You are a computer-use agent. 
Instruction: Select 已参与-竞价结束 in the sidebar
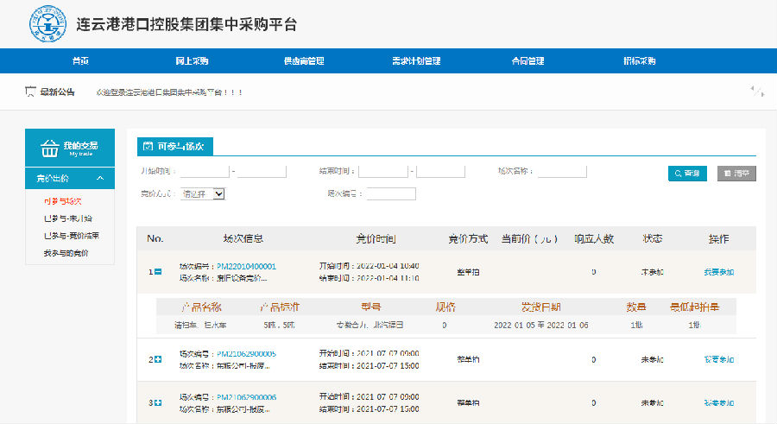coord(72,236)
